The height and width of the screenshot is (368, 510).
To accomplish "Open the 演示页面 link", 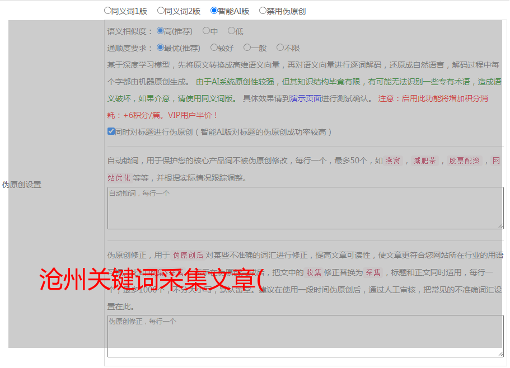I will [x=305, y=98].
